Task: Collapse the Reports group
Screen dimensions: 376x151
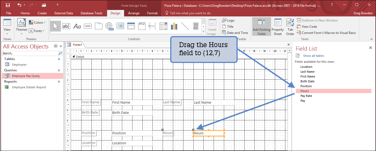Action: (x=59, y=82)
